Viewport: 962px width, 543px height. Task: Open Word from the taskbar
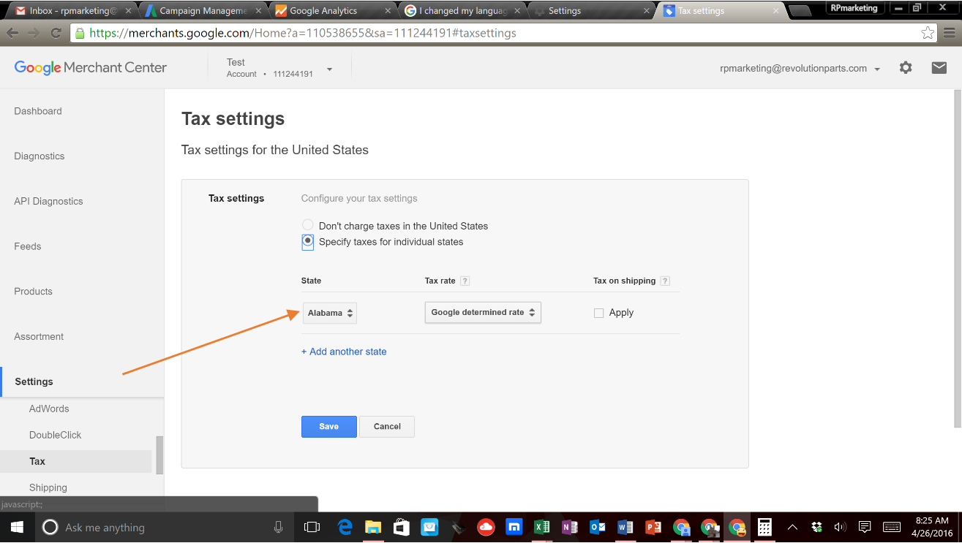pyautogui.click(x=625, y=527)
